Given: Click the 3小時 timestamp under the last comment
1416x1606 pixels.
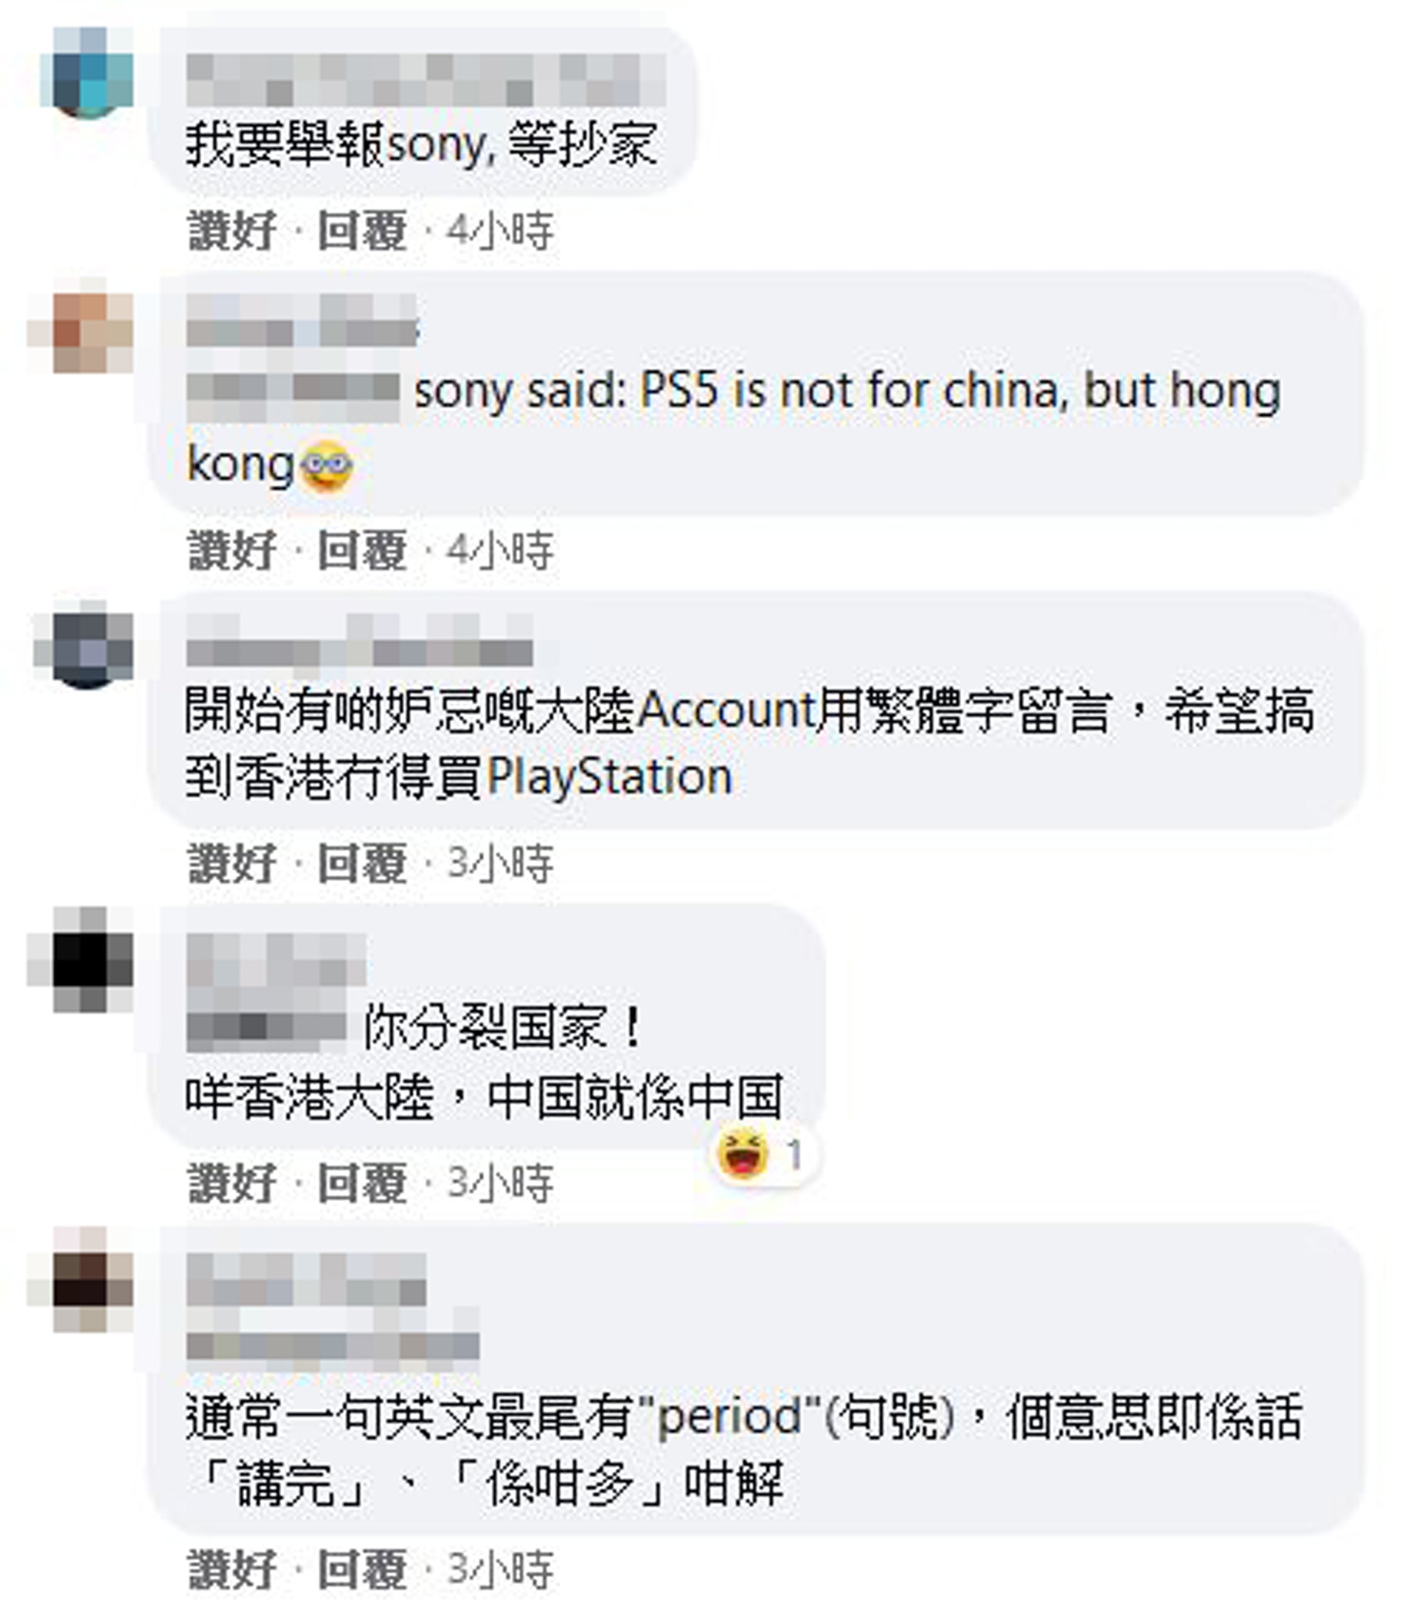Looking at the screenshot, I should pos(501,1570).
